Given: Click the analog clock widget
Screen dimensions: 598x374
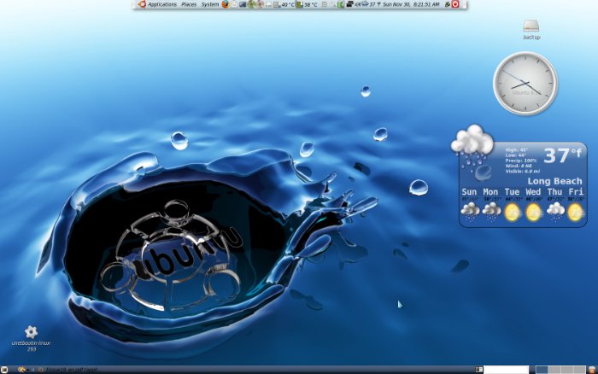Looking at the screenshot, I should [525, 82].
